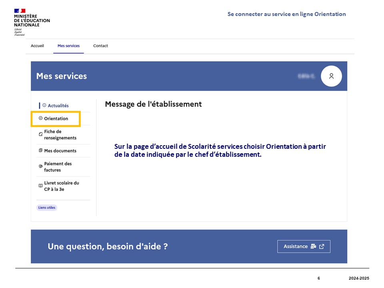This screenshot has width=384, height=288.
Task: Open Livret scolaire du CP à la 3e
Action: click(61, 186)
